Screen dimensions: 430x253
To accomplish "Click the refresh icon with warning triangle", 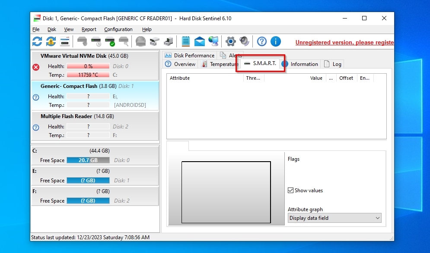I will tap(51, 41).
